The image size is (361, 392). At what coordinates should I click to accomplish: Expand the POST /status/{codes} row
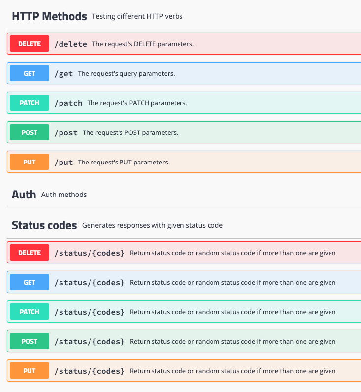[x=221, y=341]
